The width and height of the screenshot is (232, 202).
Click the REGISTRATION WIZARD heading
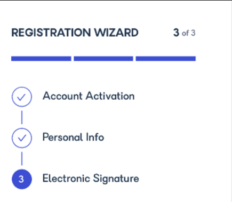75,33
